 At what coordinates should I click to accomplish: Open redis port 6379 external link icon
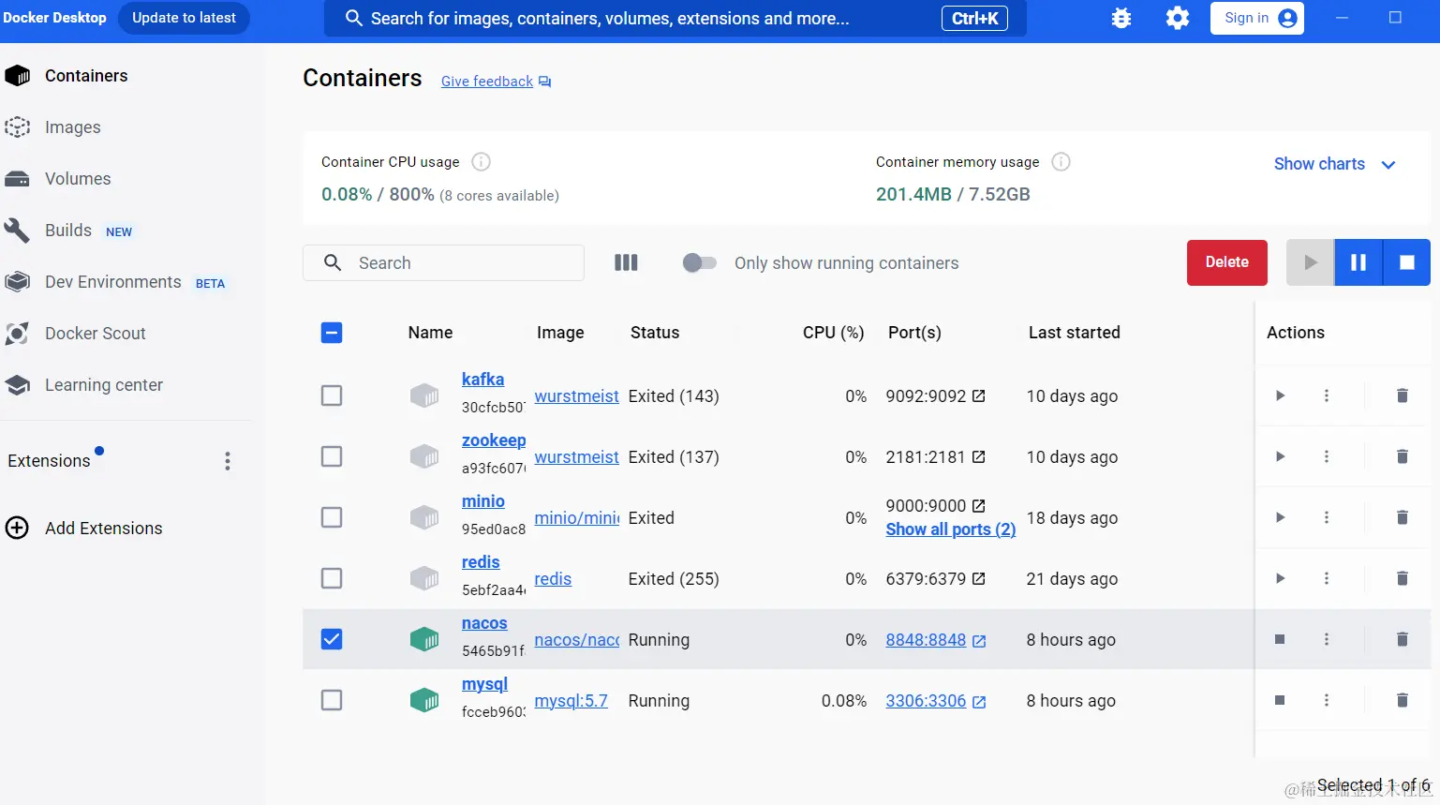click(x=978, y=578)
